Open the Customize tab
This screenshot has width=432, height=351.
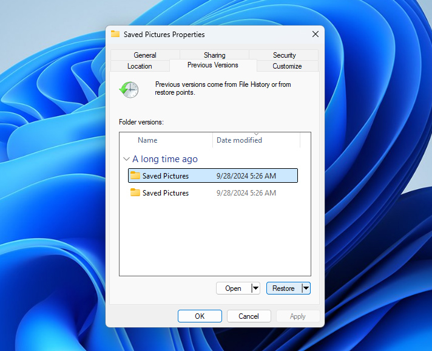[287, 66]
